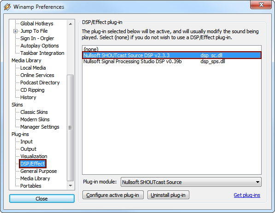
Task: Click the tree scrollbar down arrow
Action: [70, 186]
